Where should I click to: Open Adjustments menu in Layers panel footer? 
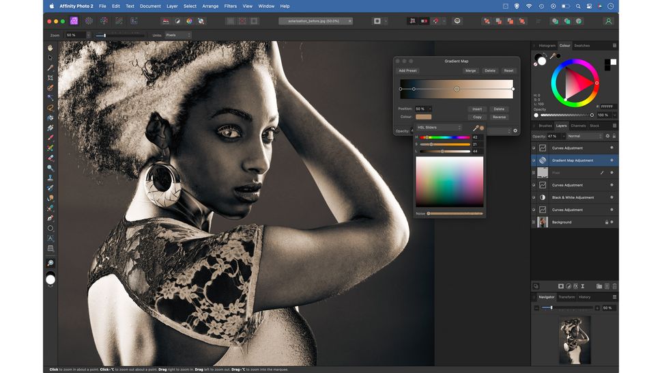coord(569,286)
